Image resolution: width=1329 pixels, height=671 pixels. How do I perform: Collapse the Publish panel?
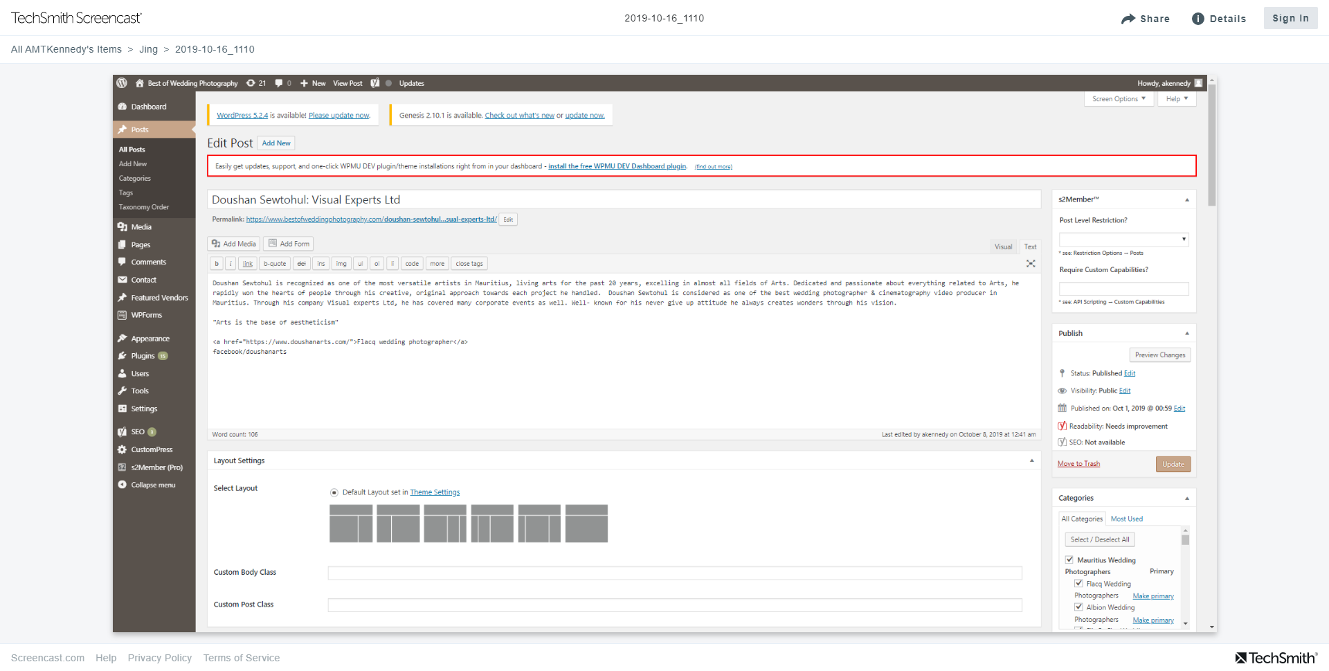[1187, 334]
